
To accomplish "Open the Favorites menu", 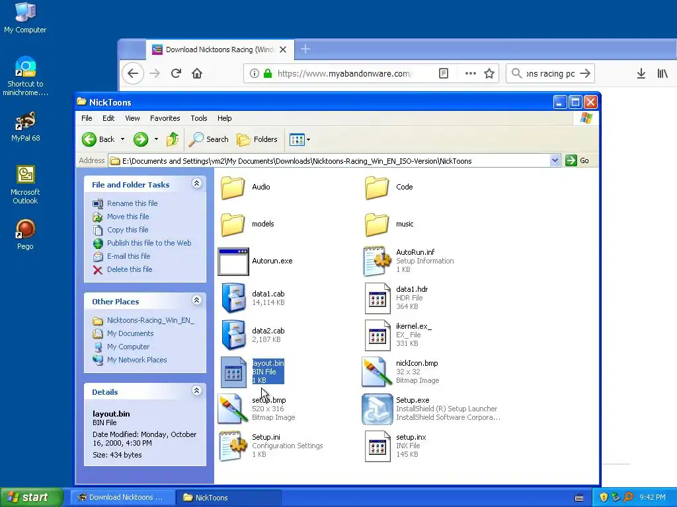I will click(165, 118).
